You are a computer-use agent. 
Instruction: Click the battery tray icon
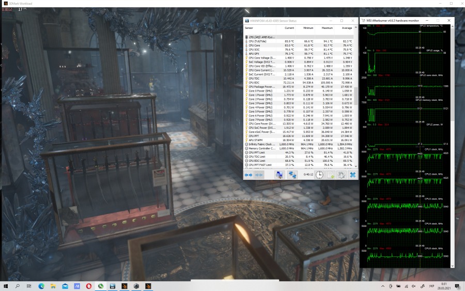[x=398, y=286]
